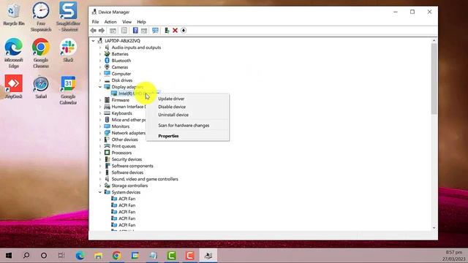Expand the Audio inputs and outputs node
This screenshot has height=263, width=468.
tap(100, 47)
